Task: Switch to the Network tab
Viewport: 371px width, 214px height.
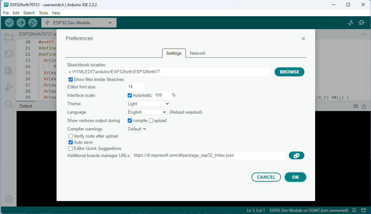Action: click(x=198, y=53)
